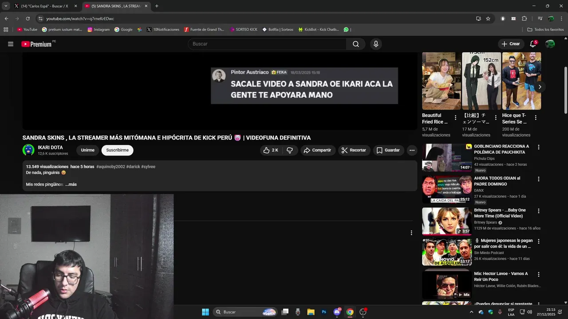Open the SORTEO KICK bookmark
The image size is (568, 319).
pyautogui.click(x=244, y=30)
